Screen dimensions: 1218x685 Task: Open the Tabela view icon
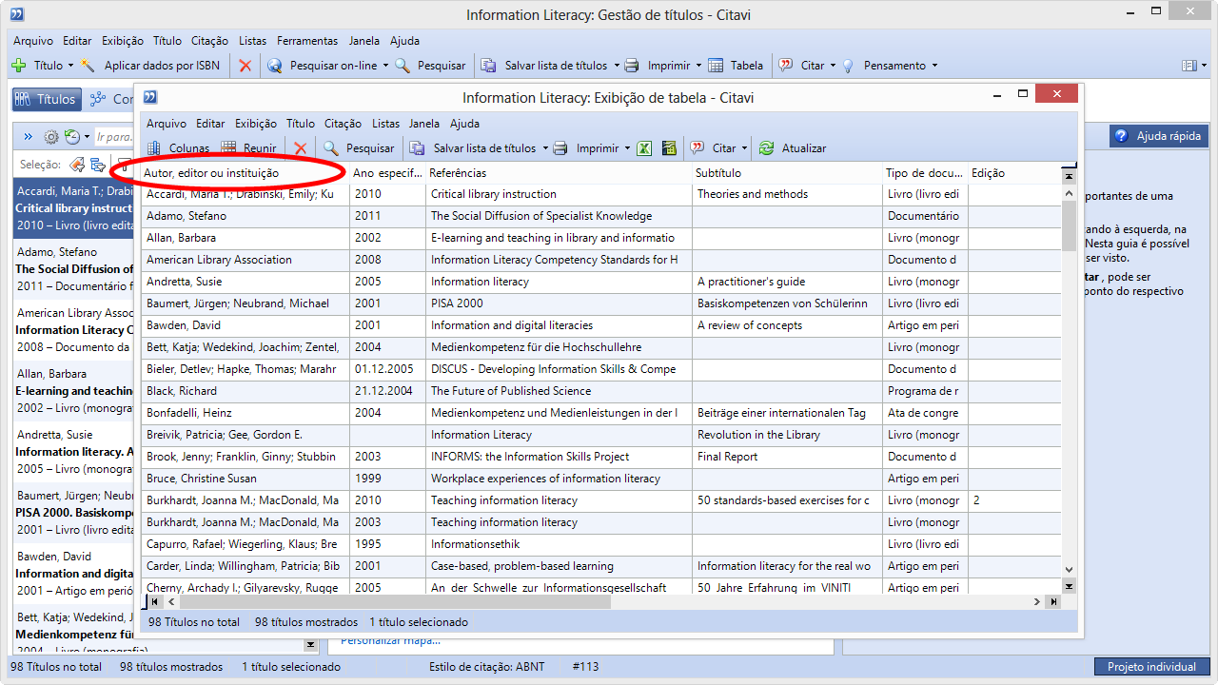(716, 66)
